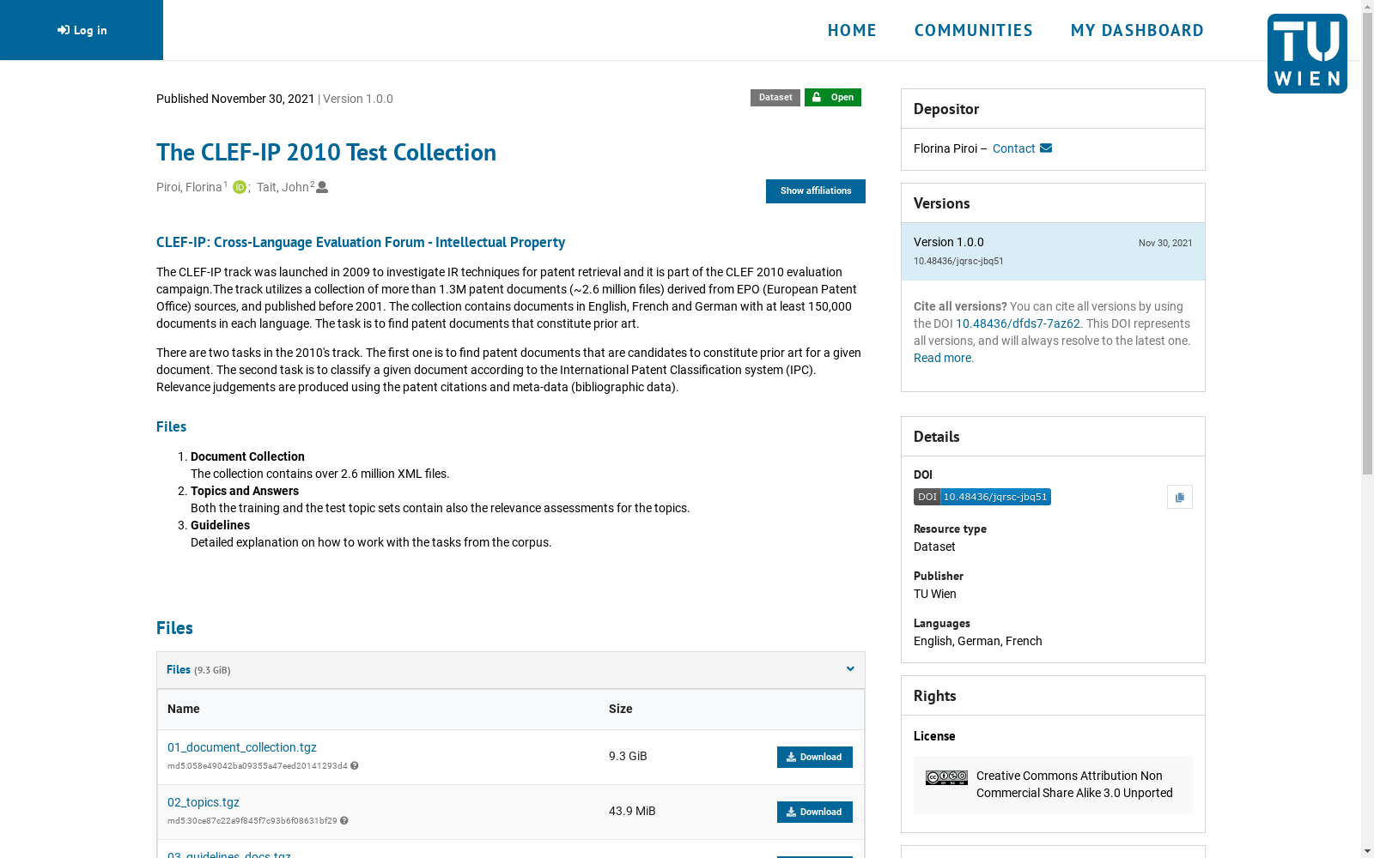Click the 43.9 MiB size cell
The image size is (1374, 858).
(632, 811)
